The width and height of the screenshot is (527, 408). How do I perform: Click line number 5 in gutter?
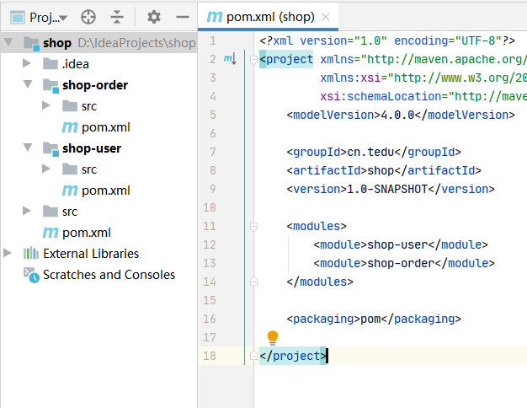213,115
